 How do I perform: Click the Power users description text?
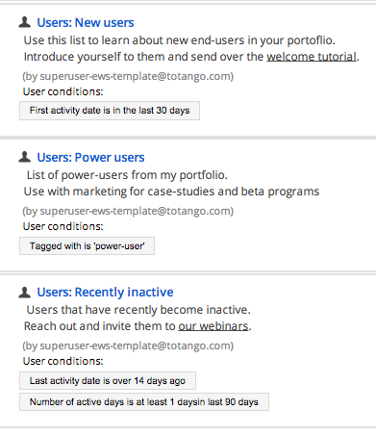point(171,183)
